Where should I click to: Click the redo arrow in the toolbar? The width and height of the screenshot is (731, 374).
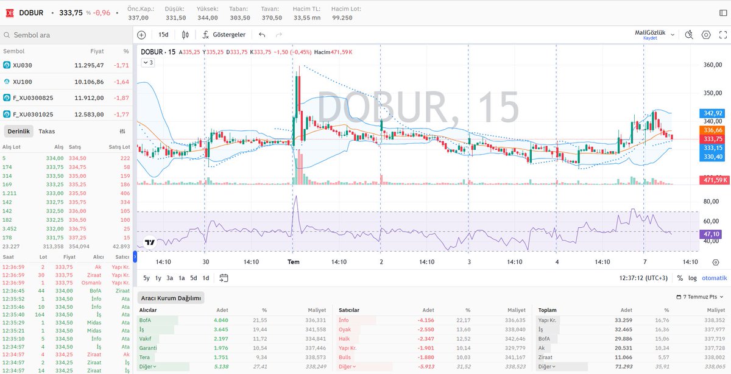coord(279,35)
